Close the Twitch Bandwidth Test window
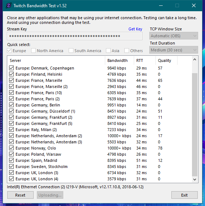This screenshot has width=205, height=206. (x=194, y=5)
